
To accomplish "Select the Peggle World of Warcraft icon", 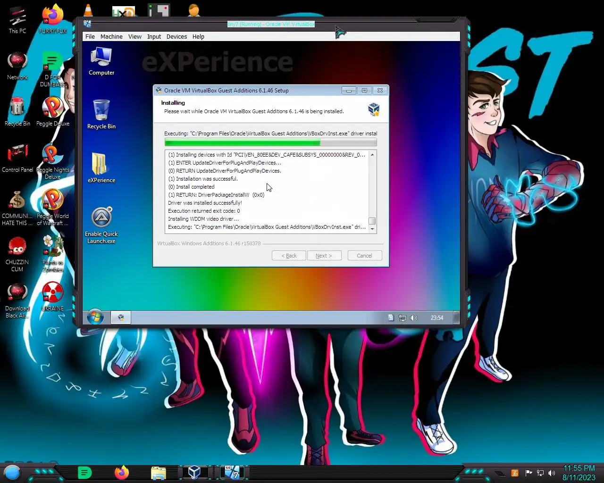I will coord(53,208).
